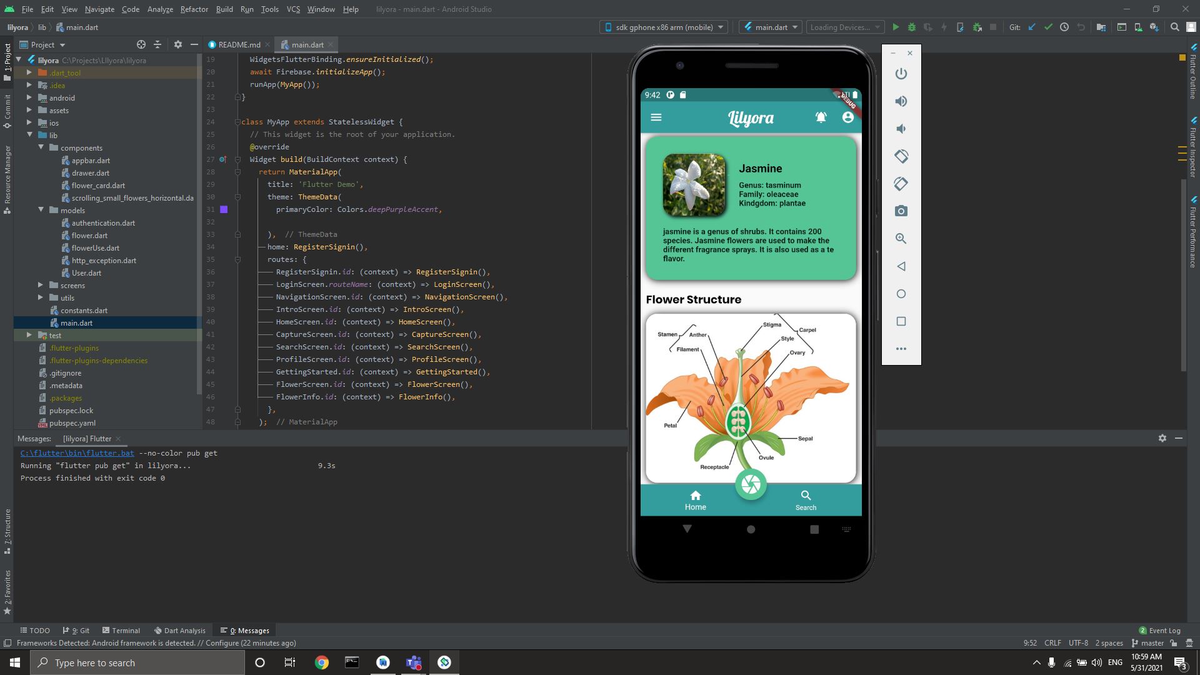Switch to README.md editor tab
This screenshot has height=675, width=1200.
(239, 44)
